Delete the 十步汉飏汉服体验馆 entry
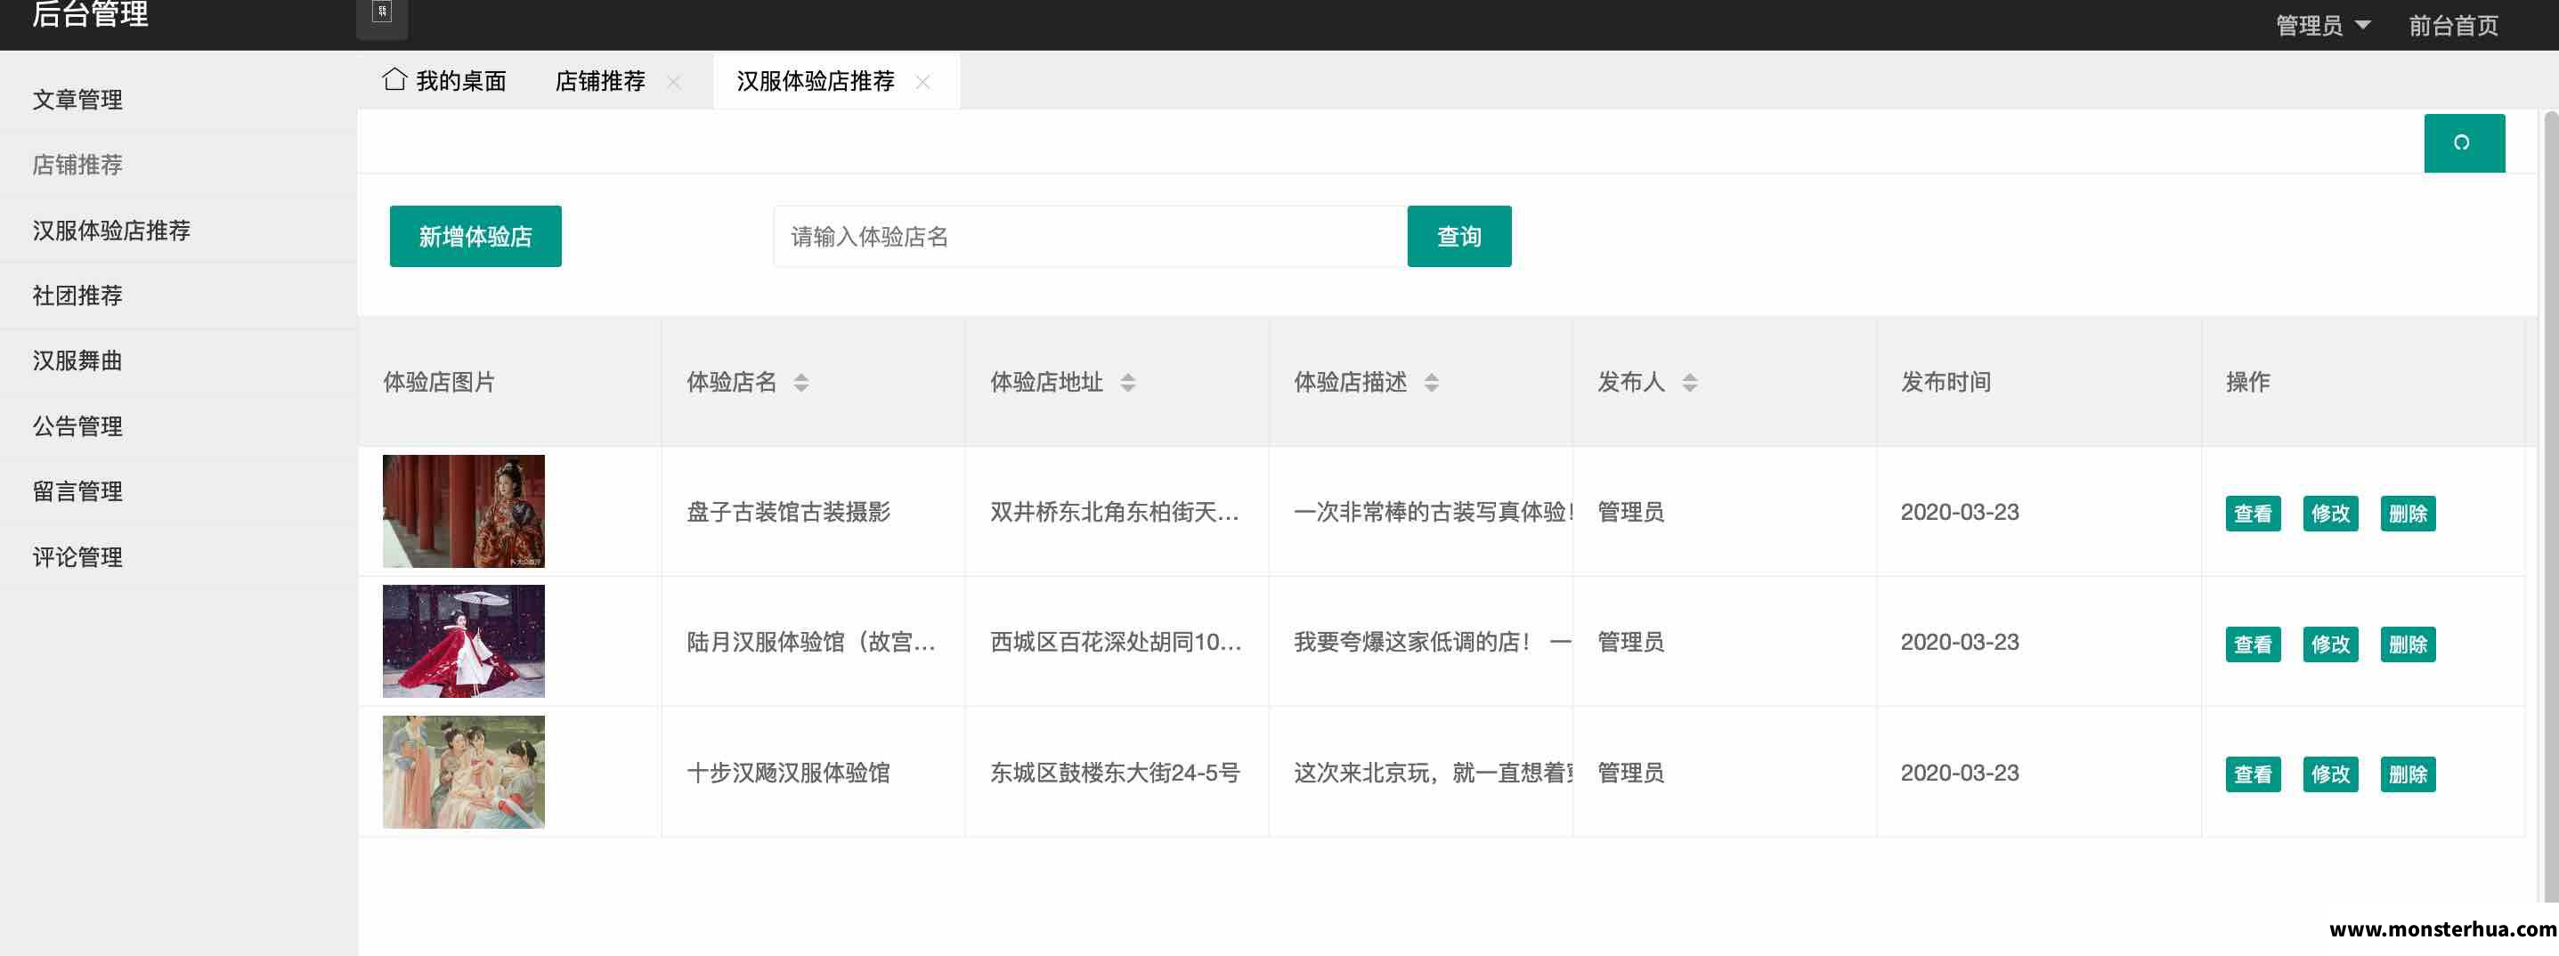Screen dimensions: 2559x956 pos(2408,774)
